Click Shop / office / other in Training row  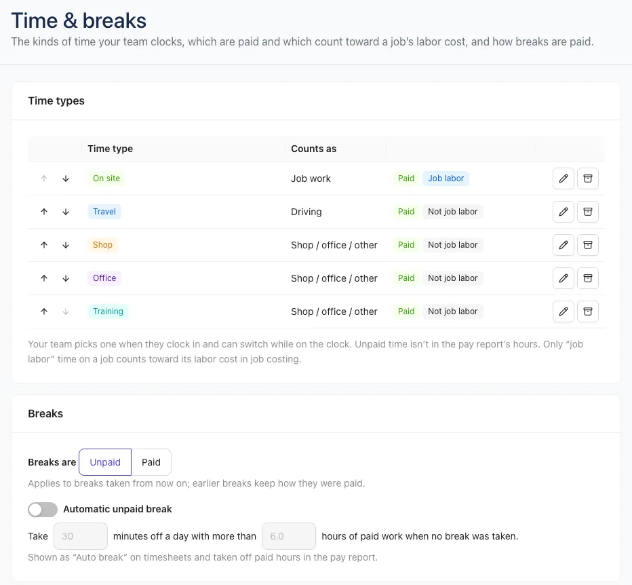pos(334,312)
